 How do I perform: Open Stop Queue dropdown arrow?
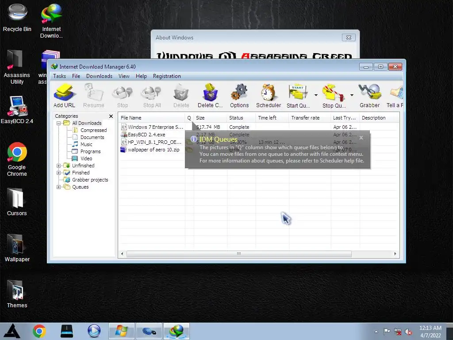pos(352,95)
